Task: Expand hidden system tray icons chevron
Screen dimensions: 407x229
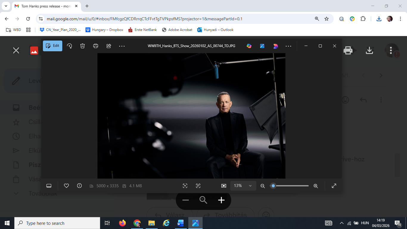Action: [341, 223]
